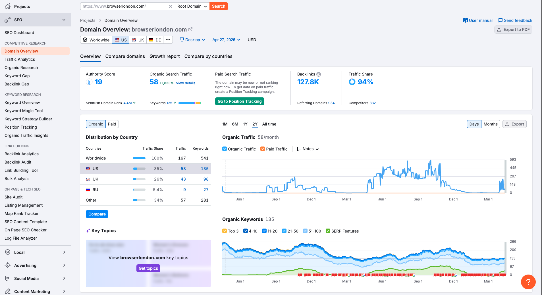
Task: Uncheck the Organic Traffic checkbox
Action: tap(225, 149)
